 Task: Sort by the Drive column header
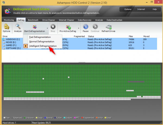click(x=5, y=36)
